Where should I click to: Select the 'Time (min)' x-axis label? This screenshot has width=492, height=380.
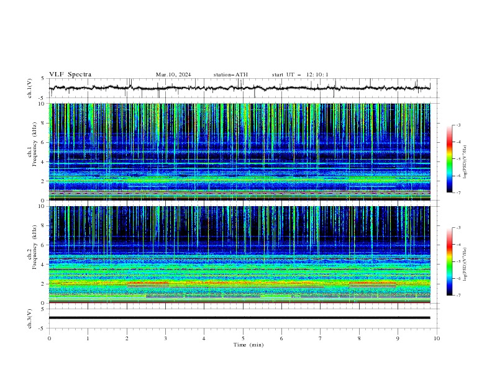point(248,345)
